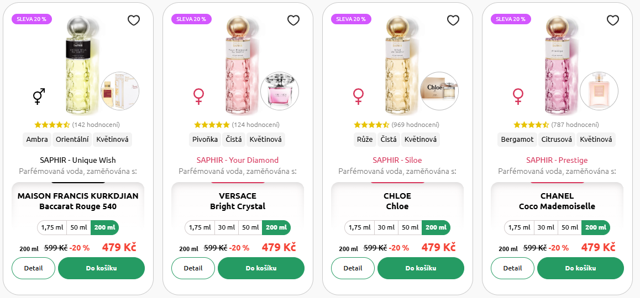Screen dimensions: 640x298
Task: Open the SAPHIR - Prestige title link
Action: point(557,160)
